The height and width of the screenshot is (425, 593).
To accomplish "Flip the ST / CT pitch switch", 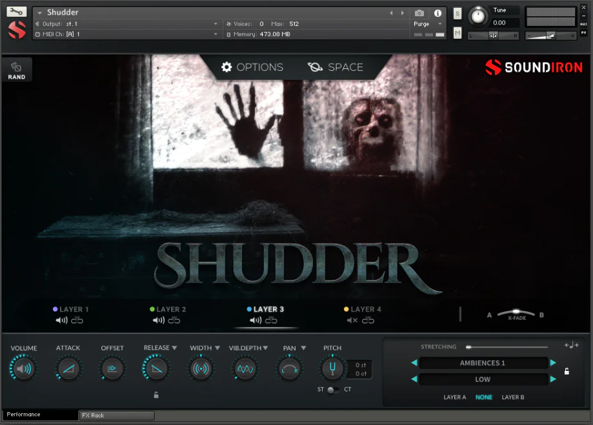I will [x=333, y=390].
